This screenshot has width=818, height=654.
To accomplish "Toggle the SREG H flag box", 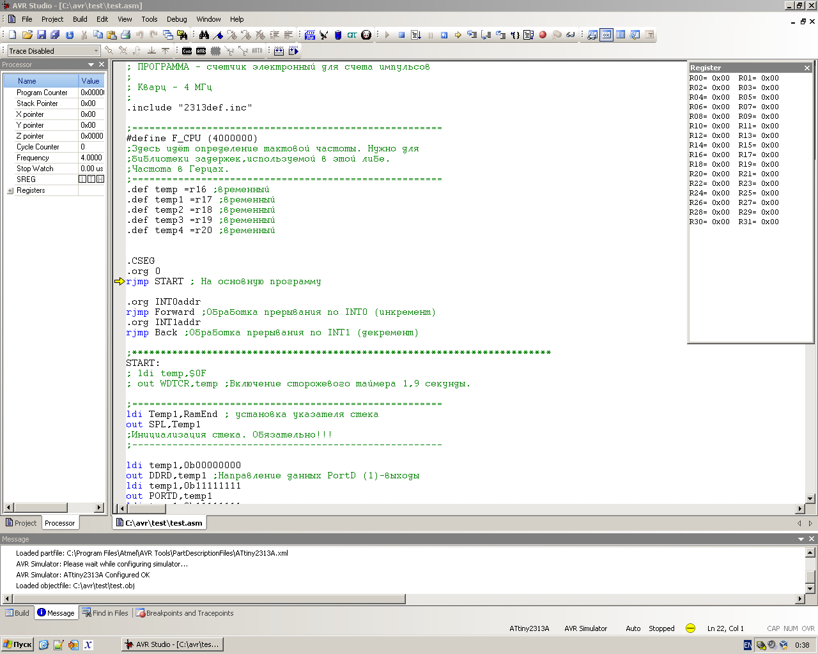I will tap(100, 179).
